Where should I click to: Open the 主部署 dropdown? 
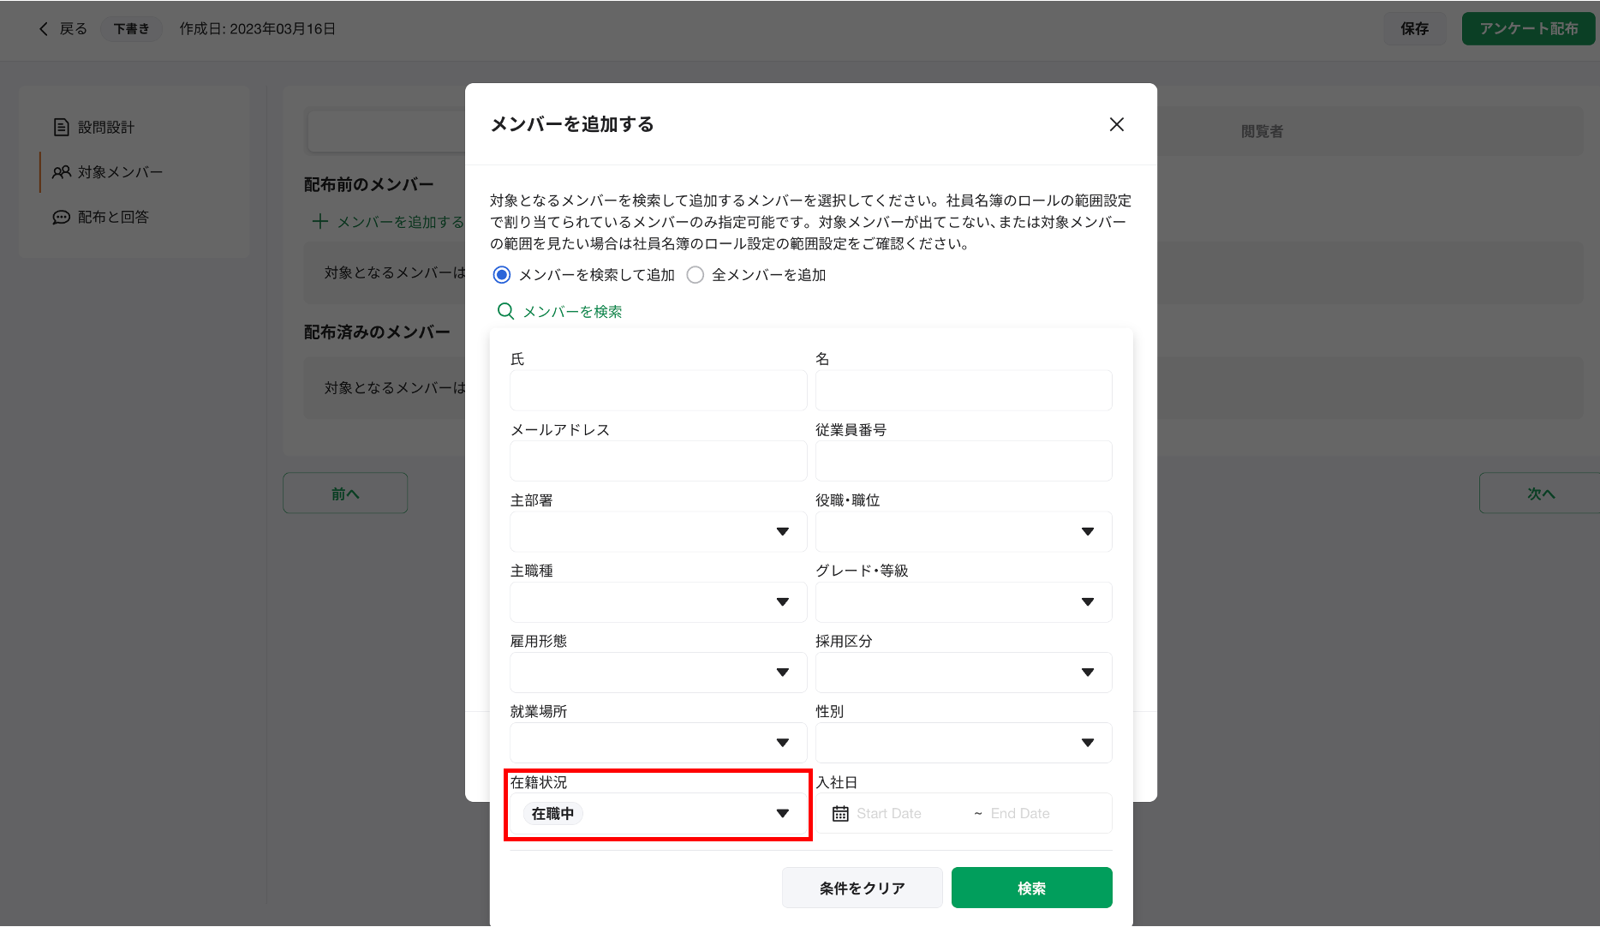pos(658,532)
